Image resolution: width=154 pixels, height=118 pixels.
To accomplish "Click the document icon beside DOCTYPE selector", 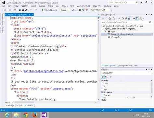I will pos(80,10).
